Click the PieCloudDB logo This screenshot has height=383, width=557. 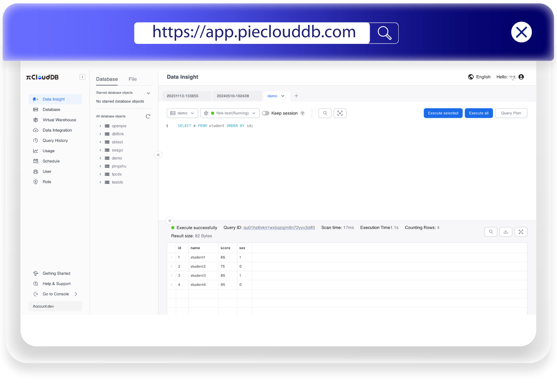click(x=42, y=77)
